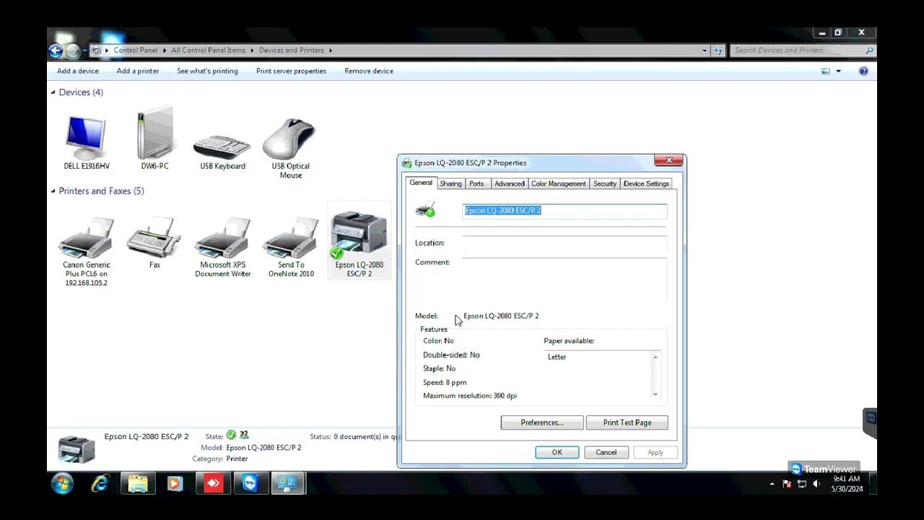Click the Change your view icon
Screen dimensions: 924x520
point(826,71)
